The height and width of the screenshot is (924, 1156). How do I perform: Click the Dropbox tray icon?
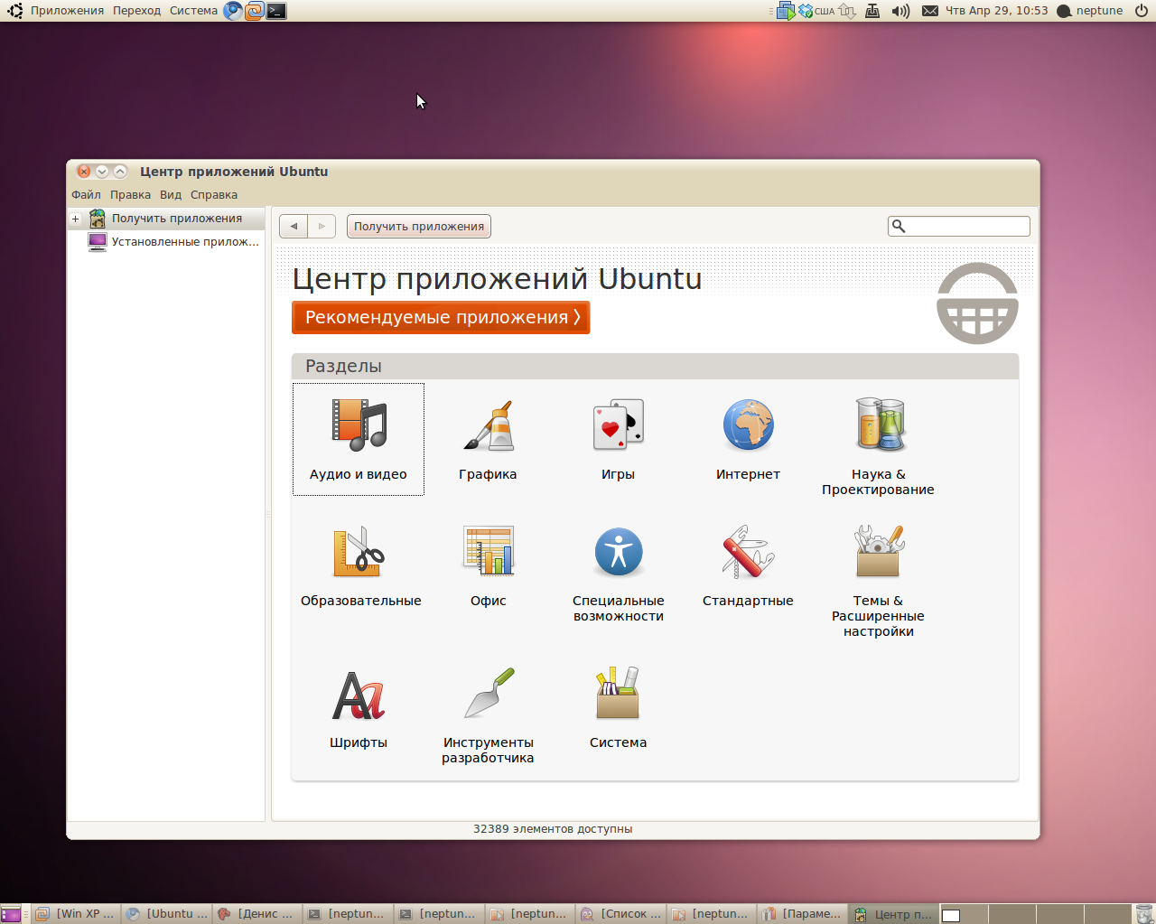(x=806, y=11)
